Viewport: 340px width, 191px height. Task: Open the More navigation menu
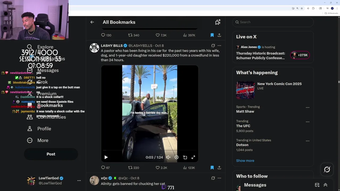[x=42, y=140]
